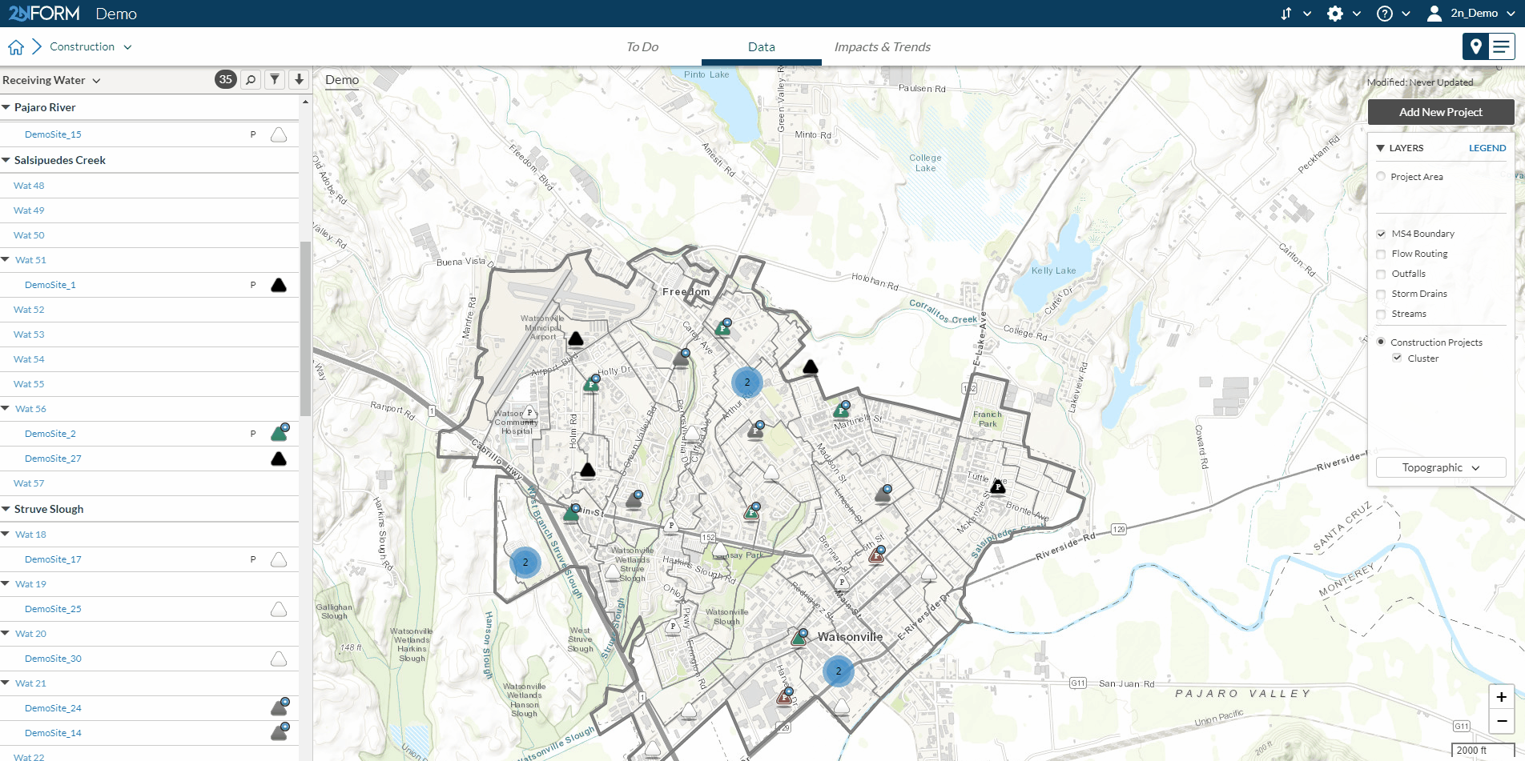Click DemoSite_24 gray status icon
The height and width of the screenshot is (761, 1525).
pos(280,707)
